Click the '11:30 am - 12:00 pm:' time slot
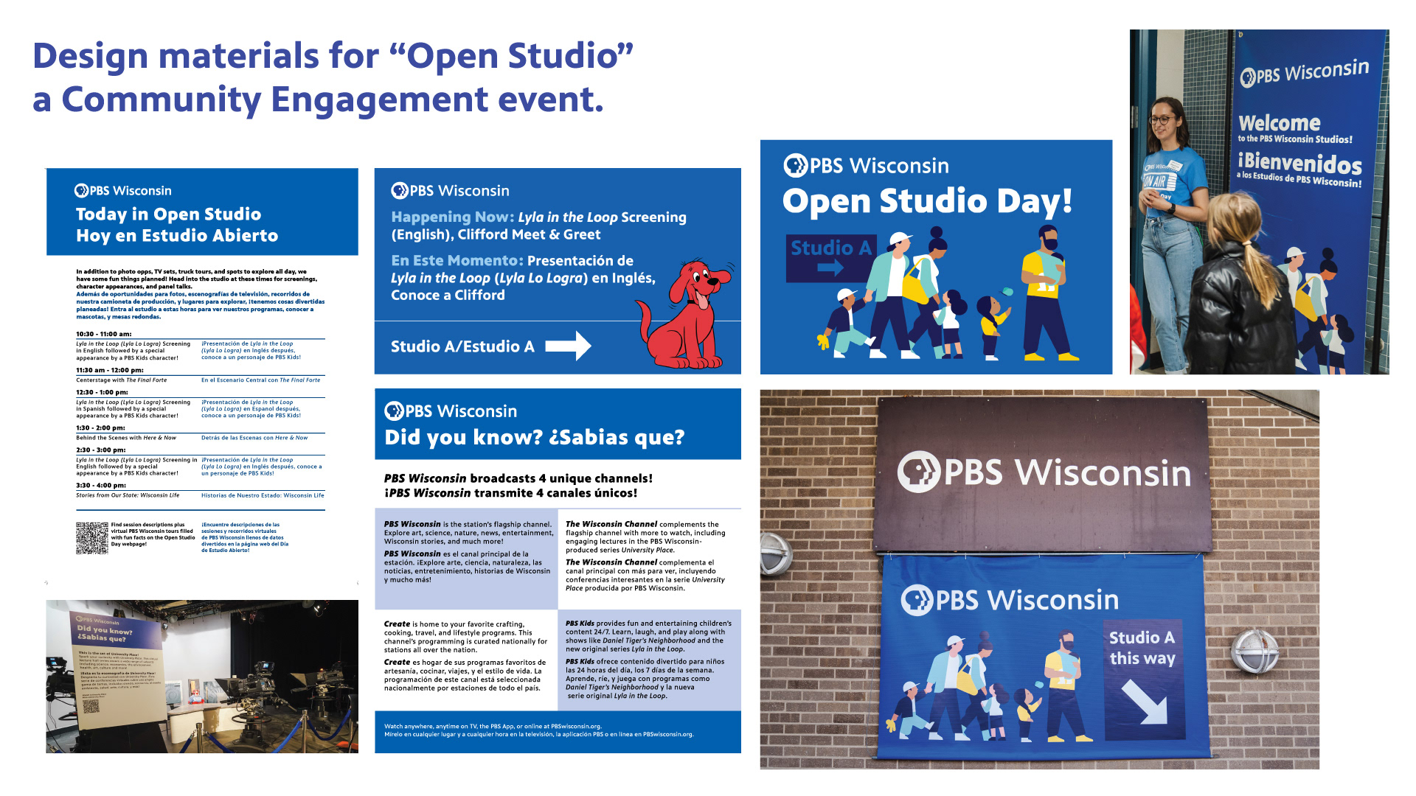 tap(110, 370)
